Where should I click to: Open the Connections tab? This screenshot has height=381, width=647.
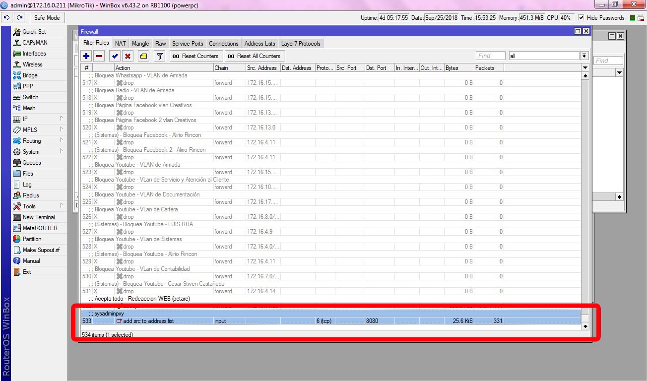224,44
